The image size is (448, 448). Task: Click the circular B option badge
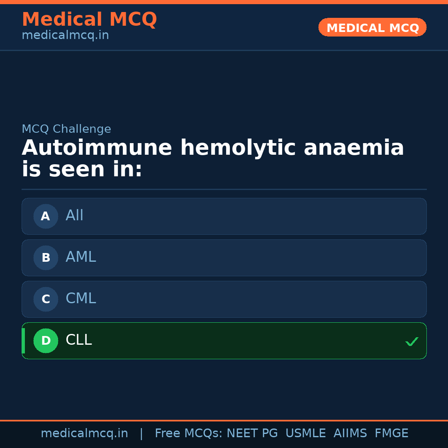coord(46,258)
